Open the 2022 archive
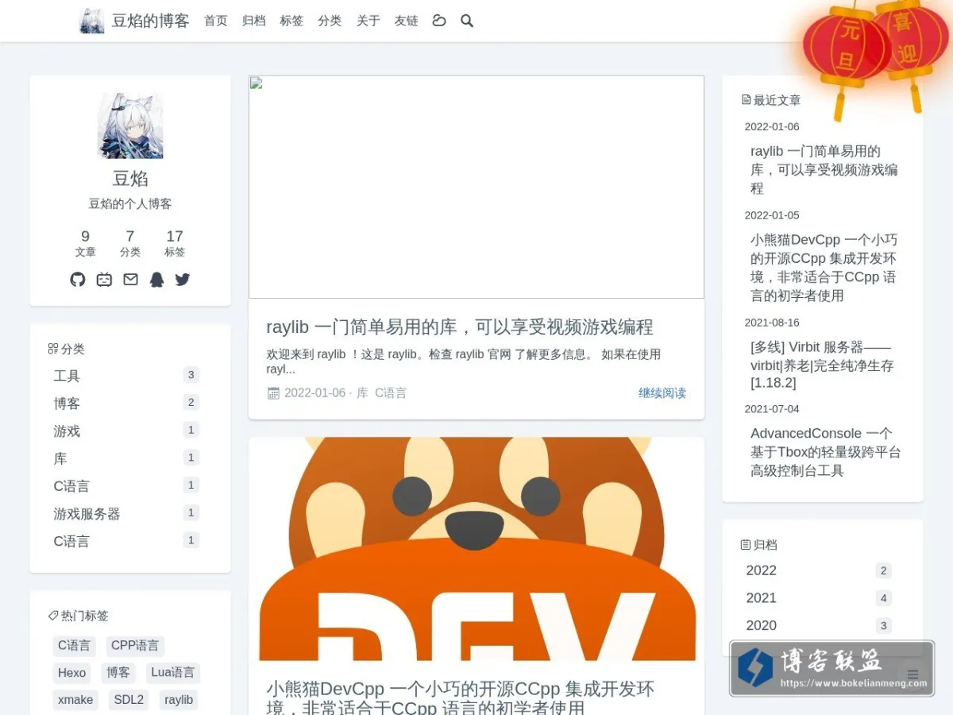This screenshot has height=715, width=953. point(819,570)
